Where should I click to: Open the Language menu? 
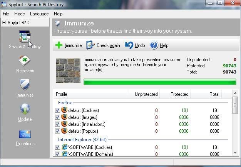coord(39,14)
